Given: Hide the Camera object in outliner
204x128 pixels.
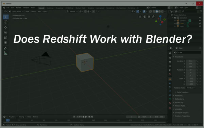Looking at the screenshot, I should (200, 21).
